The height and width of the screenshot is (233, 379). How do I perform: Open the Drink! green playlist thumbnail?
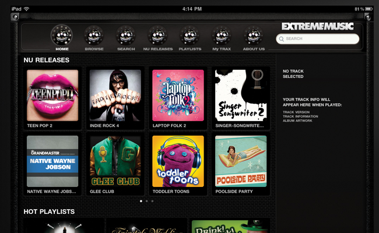pos(231,226)
